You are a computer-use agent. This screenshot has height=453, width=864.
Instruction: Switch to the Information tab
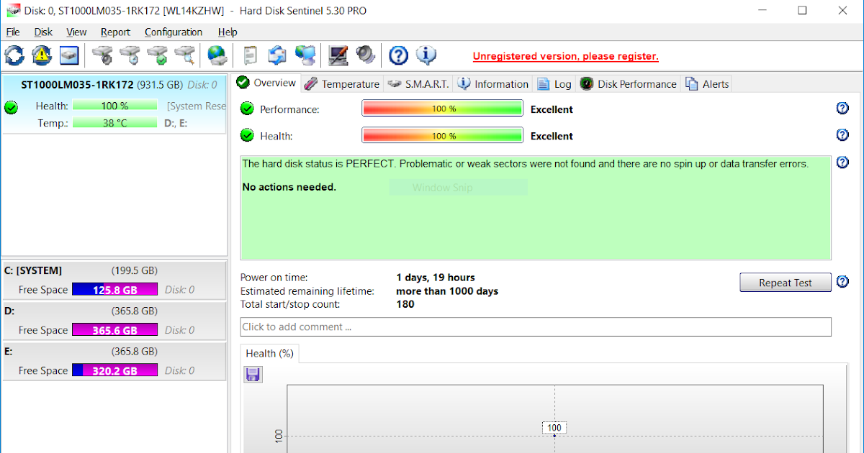click(x=493, y=83)
